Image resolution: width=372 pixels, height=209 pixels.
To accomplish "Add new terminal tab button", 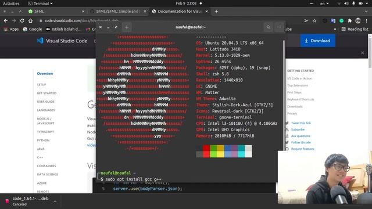I will point(127,27).
